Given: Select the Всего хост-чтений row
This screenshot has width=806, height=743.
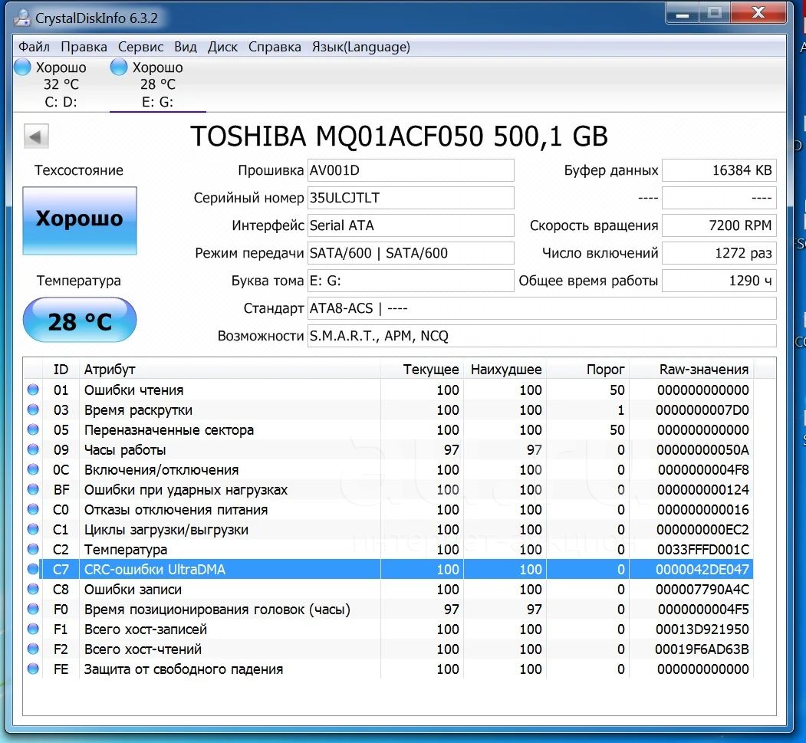Looking at the screenshot, I should [389, 649].
